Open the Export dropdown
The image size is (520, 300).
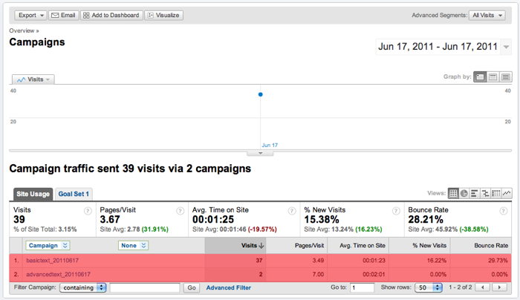[30, 15]
